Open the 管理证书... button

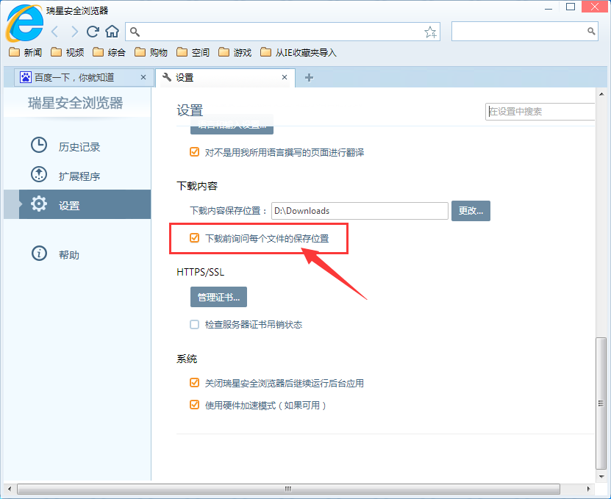pos(218,297)
